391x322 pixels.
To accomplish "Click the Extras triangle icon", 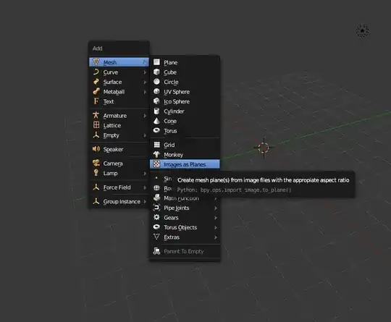I will coord(156,237).
